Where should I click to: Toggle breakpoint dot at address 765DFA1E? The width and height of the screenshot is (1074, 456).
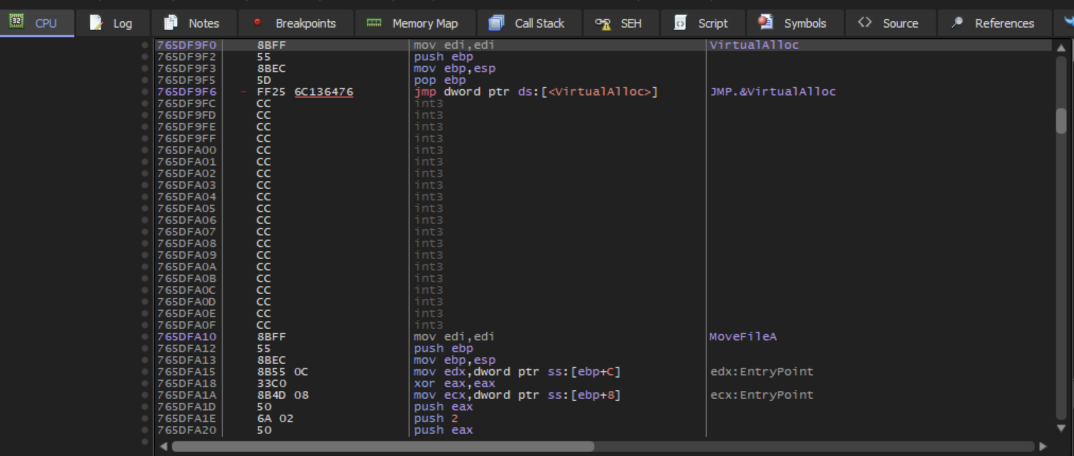[145, 418]
